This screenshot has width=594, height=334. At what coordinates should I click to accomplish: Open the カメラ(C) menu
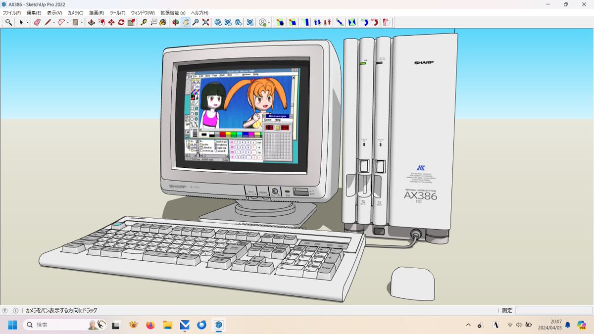76,12
